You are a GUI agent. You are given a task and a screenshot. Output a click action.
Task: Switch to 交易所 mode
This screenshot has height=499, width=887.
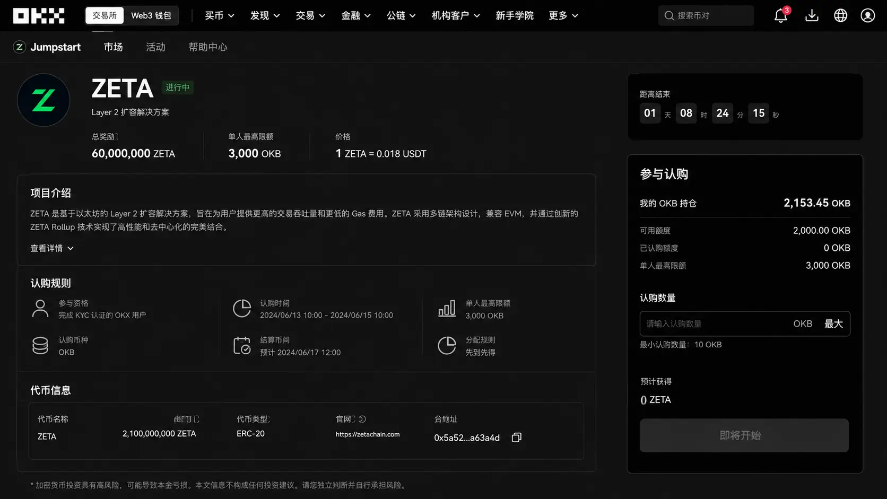click(105, 15)
